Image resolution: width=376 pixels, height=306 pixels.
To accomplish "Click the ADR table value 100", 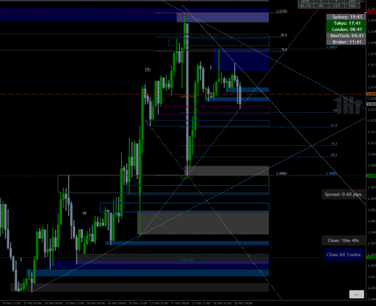I will click(352, 6).
